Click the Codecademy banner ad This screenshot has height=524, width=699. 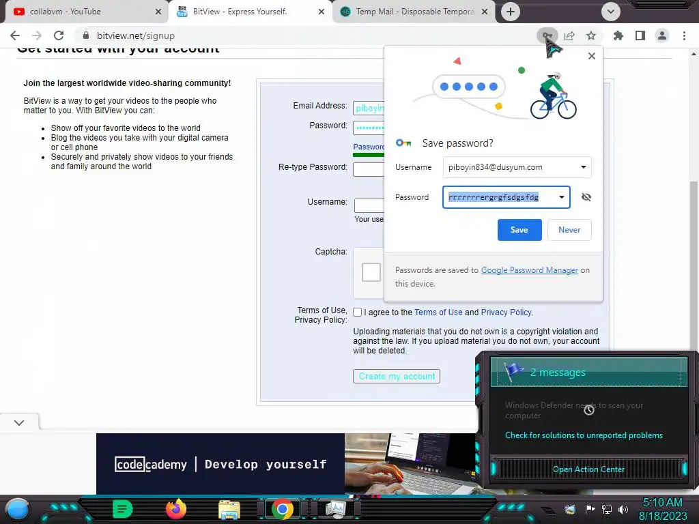[287, 463]
